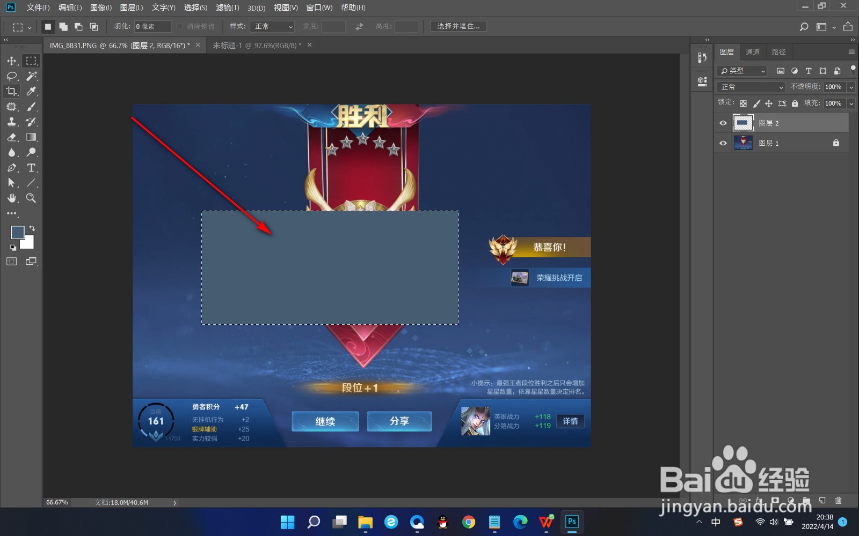Viewport: 859px width, 536px height.
Task: Expand status bar info arrow
Action: click(x=174, y=503)
